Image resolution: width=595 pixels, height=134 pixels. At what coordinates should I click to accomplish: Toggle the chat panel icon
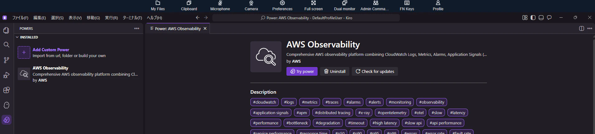[549, 18]
